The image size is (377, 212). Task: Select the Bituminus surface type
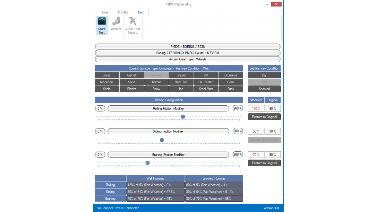(231, 75)
